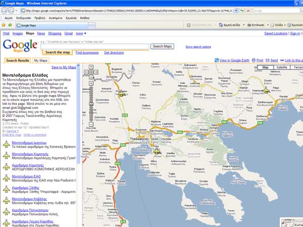Click the Save to My Maps link
Viewport: 303px width, 227px height.
pos(64,67)
